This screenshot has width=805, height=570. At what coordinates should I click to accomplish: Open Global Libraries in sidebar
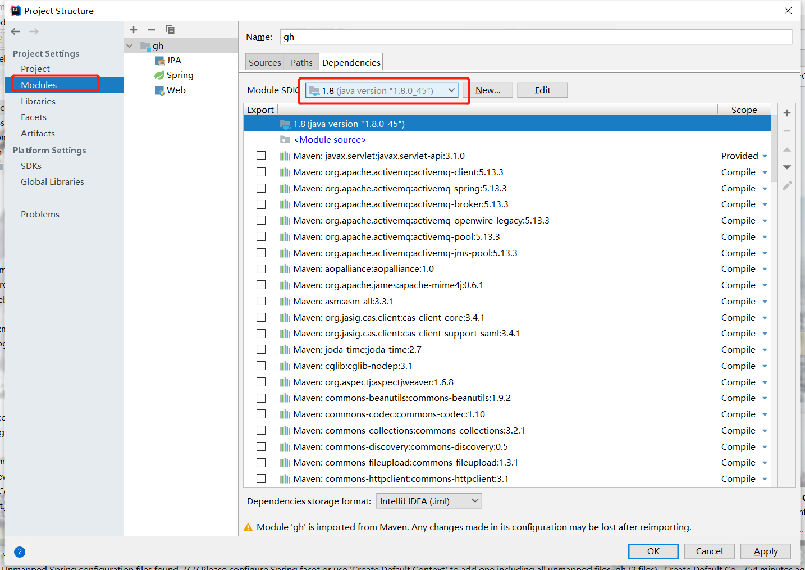pyautogui.click(x=52, y=181)
